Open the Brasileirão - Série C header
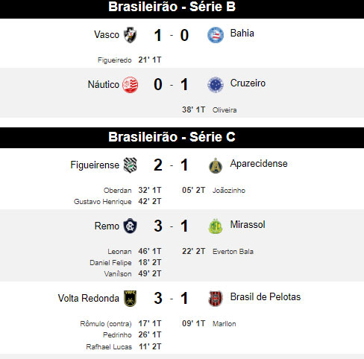The height and width of the screenshot is (359, 364). point(182,138)
